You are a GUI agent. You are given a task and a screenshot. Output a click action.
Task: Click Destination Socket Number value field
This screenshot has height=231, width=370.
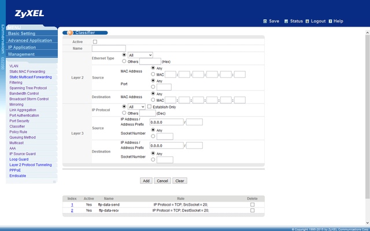tap(165, 160)
